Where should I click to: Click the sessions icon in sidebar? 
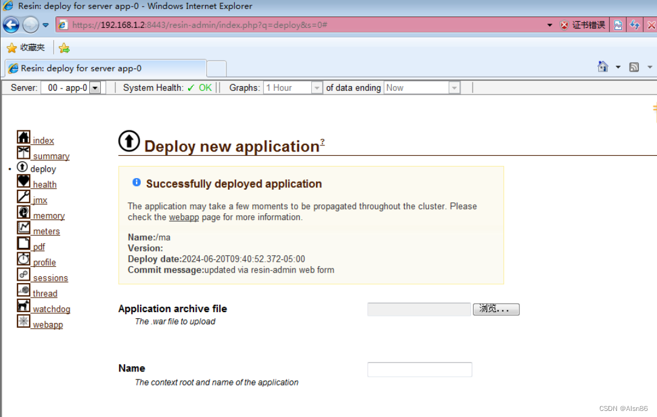click(24, 274)
